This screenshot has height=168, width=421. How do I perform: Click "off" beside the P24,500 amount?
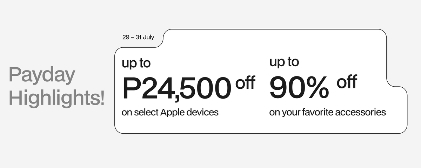click(245, 83)
